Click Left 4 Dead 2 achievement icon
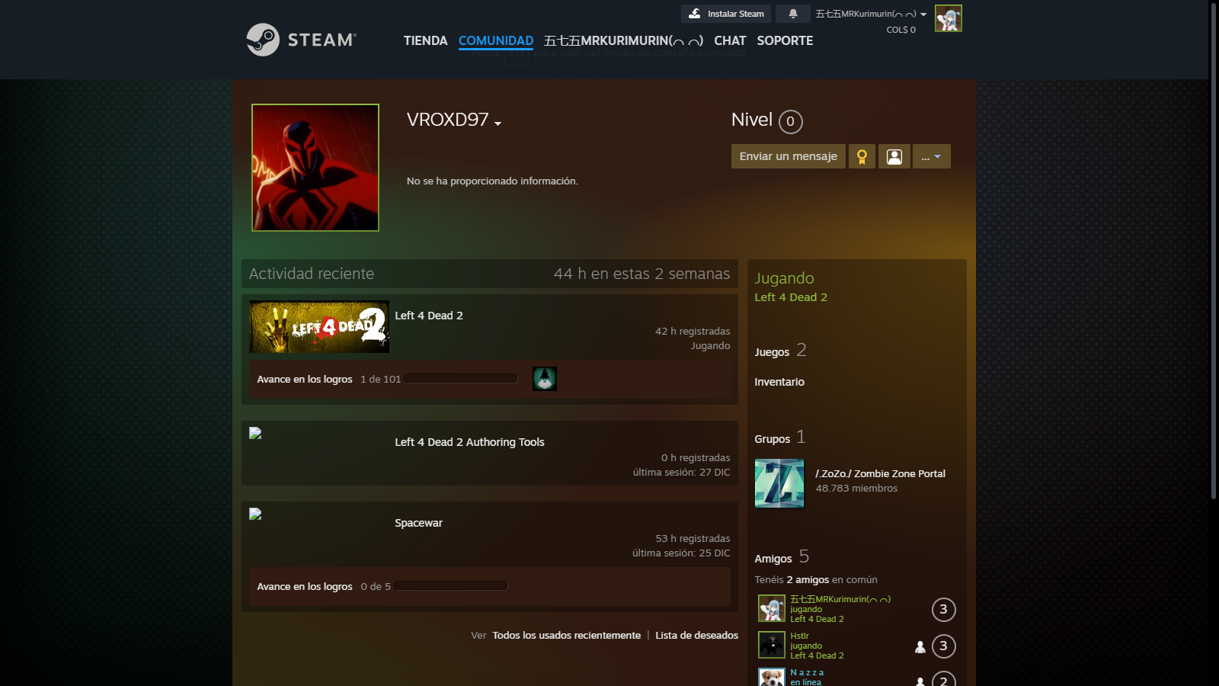1219x686 pixels. 545,379
